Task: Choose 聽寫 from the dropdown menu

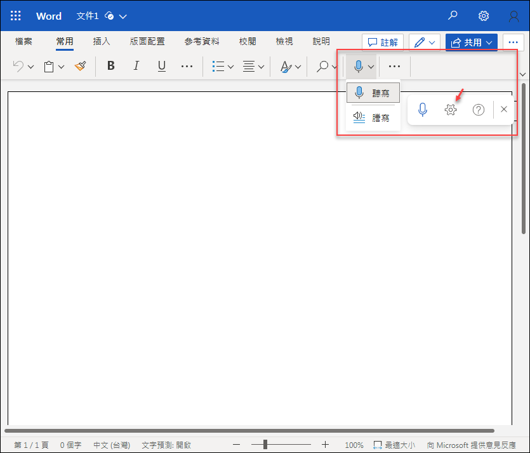Action: [x=373, y=93]
